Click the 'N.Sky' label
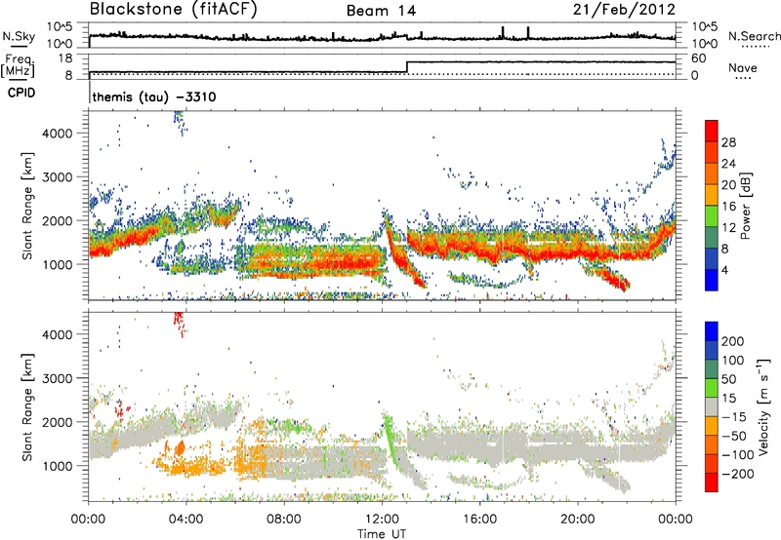This screenshot has width=781, height=540. [x=19, y=36]
